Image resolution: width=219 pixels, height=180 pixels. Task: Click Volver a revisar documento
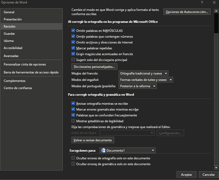point(93,140)
